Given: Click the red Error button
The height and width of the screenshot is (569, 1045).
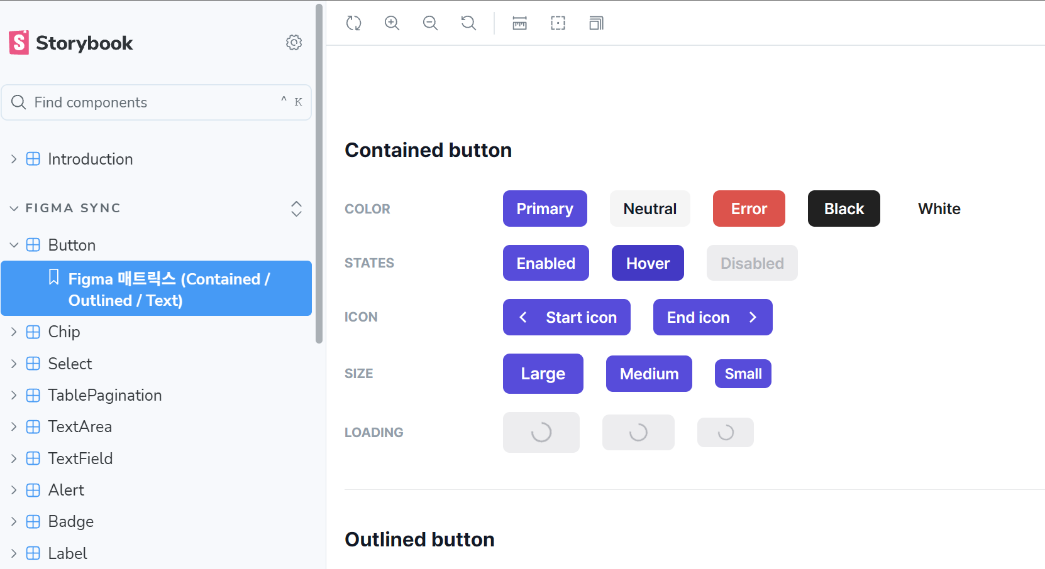Looking at the screenshot, I should pyautogui.click(x=749, y=209).
